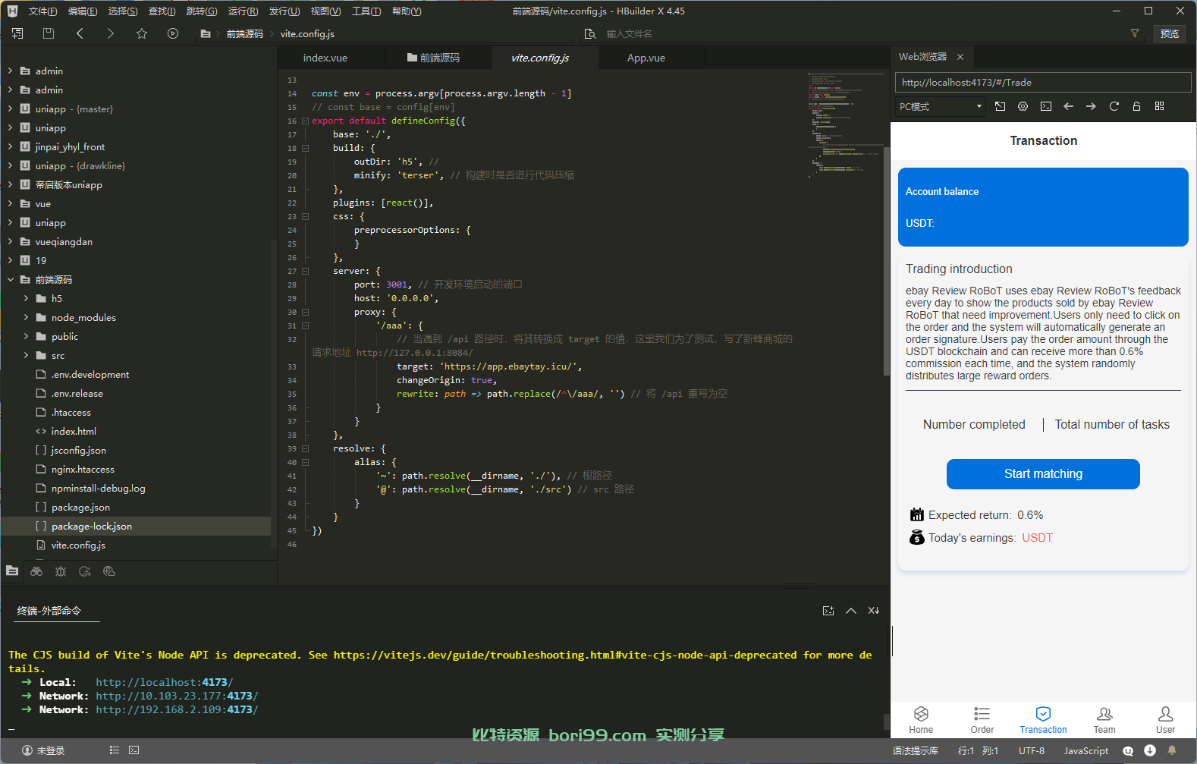Expand the node_modules folder
This screenshot has width=1197, height=764.
[x=26, y=317]
